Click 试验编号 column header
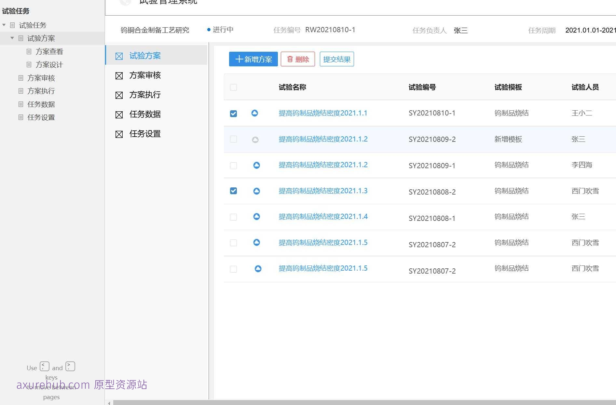 422,87
